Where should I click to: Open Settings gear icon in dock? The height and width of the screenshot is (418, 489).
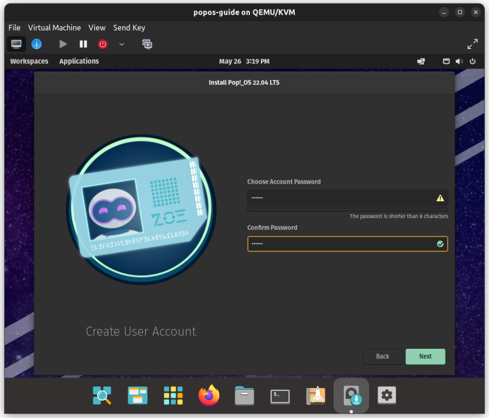click(x=387, y=395)
